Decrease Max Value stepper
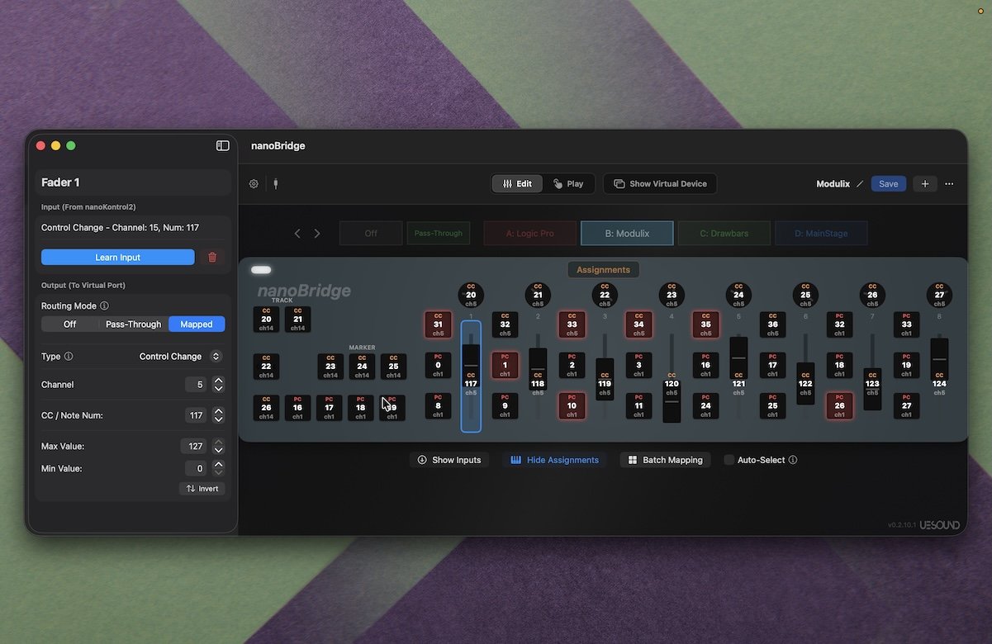This screenshot has width=992, height=644. 218,450
